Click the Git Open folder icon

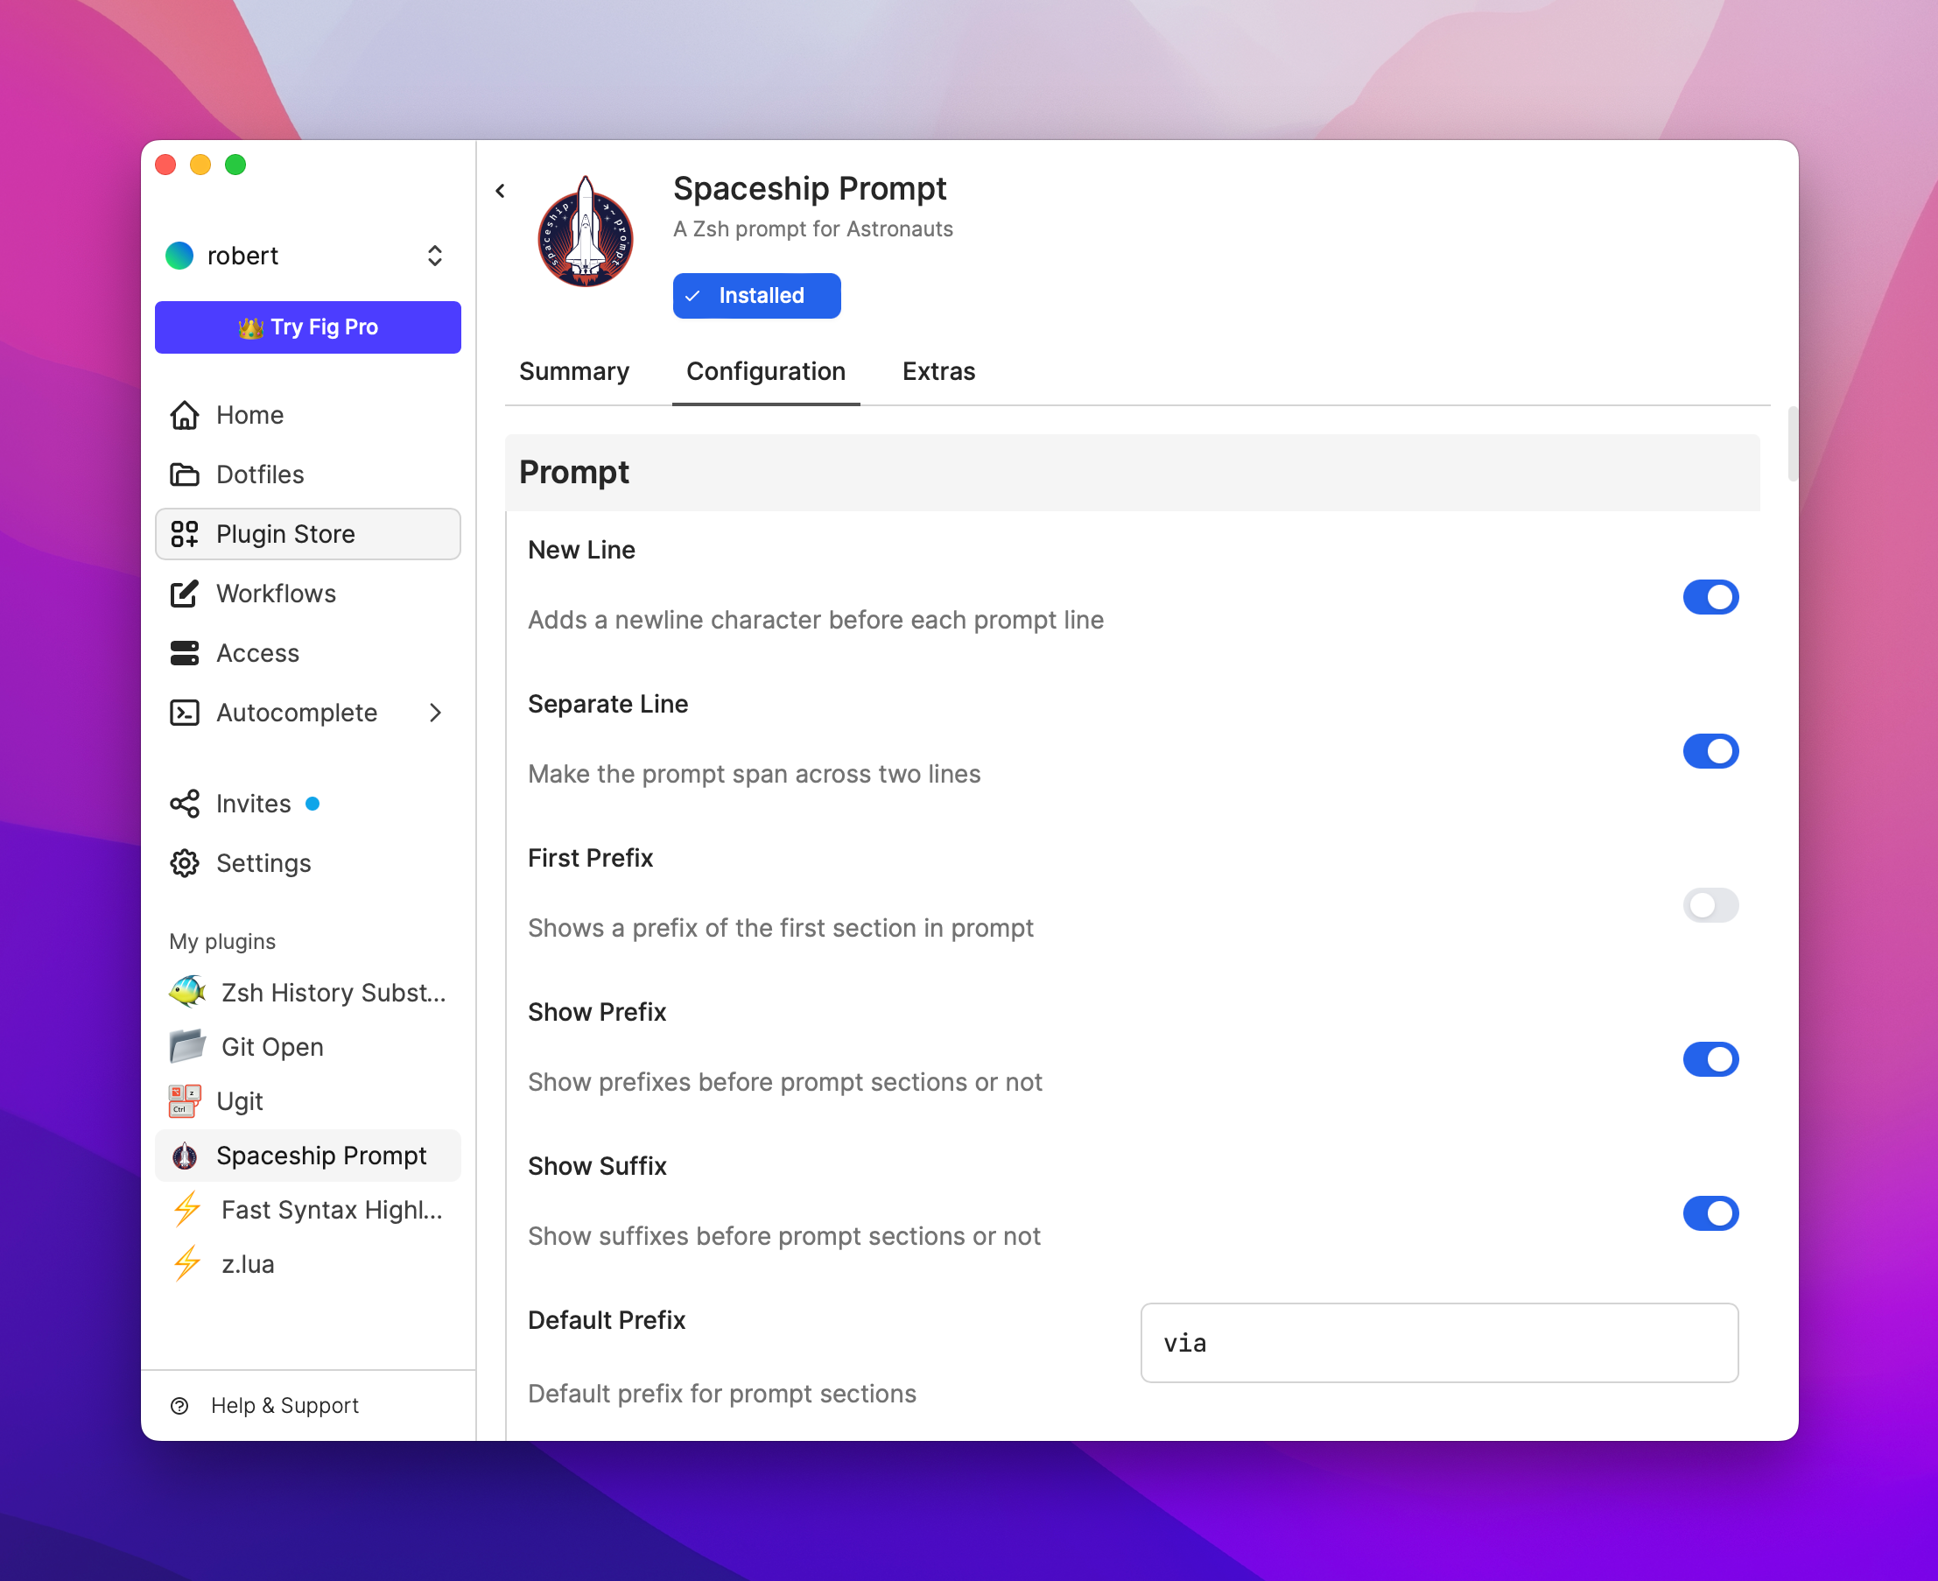(x=186, y=1046)
